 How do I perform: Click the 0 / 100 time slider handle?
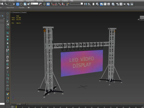[19, 104]
